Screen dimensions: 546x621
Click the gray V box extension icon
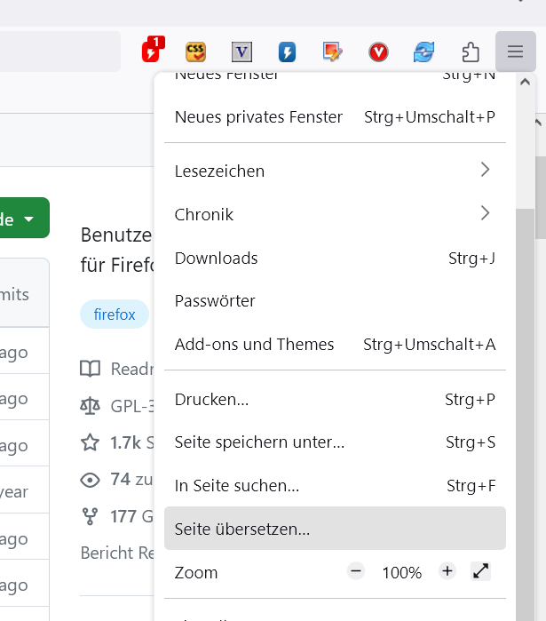pos(241,52)
